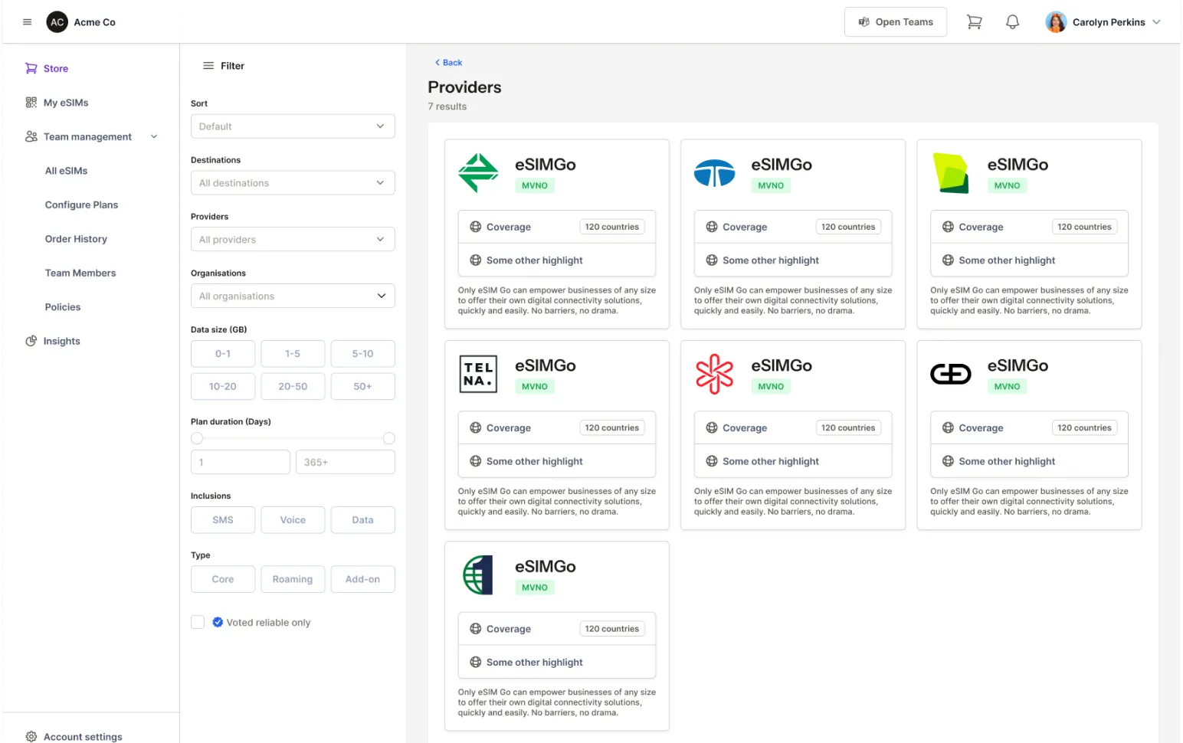The image size is (1183, 743).
Task: Click the maximum plan duration field showing 365+
Action: coord(346,463)
